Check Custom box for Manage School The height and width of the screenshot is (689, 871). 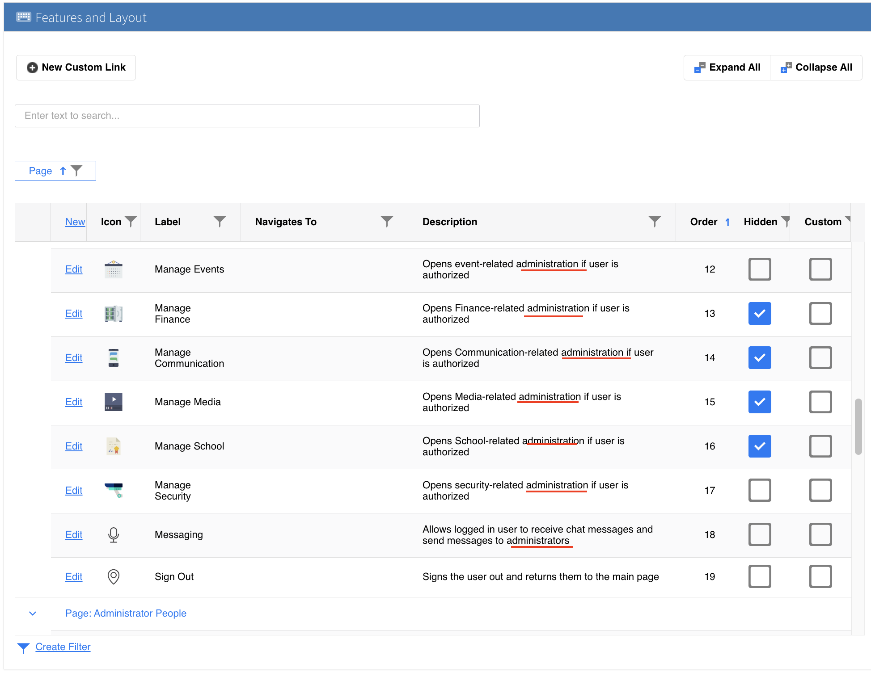pos(820,446)
